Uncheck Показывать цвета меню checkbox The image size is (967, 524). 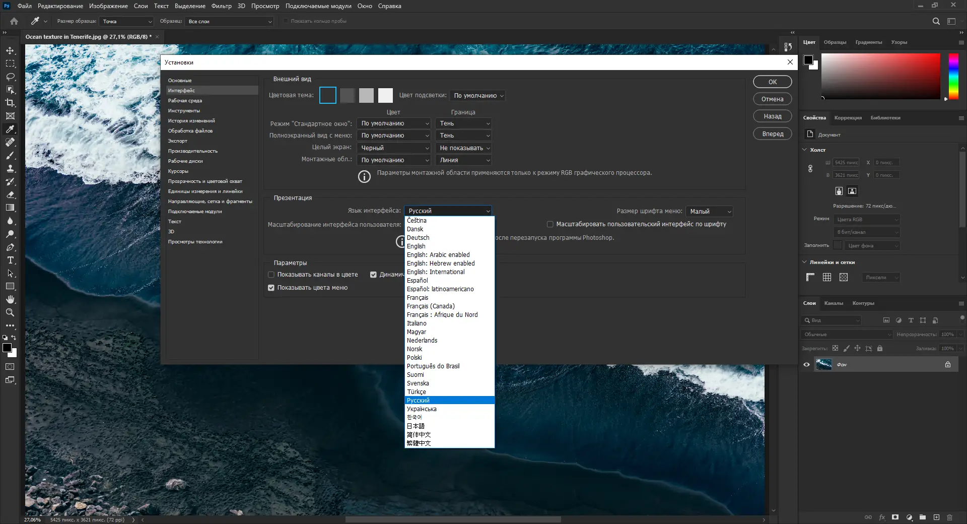(271, 288)
